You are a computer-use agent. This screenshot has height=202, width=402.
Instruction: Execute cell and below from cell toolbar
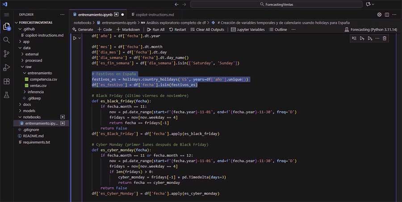(x=370, y=38)
